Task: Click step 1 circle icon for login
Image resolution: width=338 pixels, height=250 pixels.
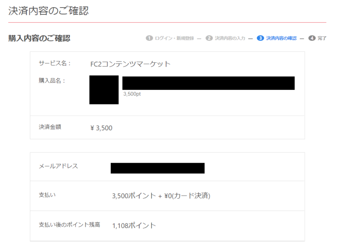Action: [x=149, y=38]
